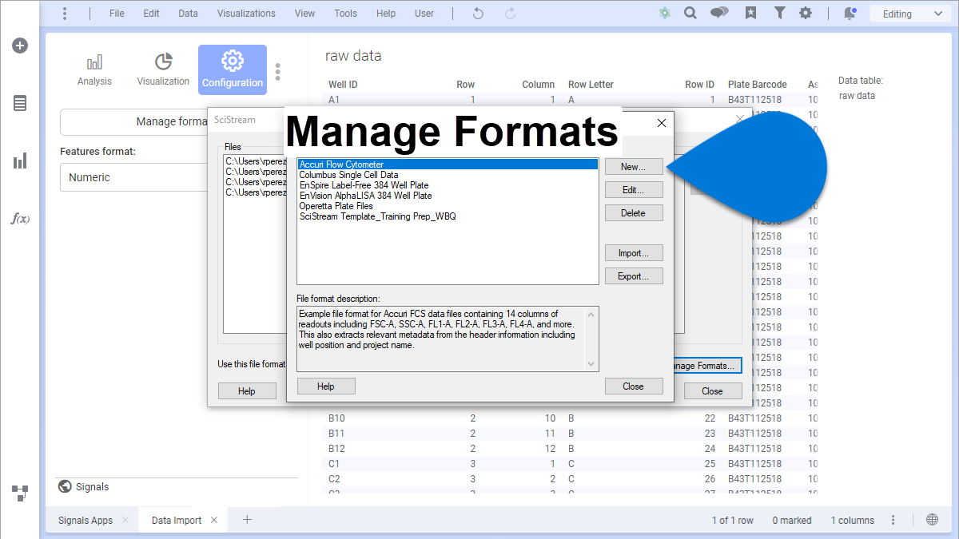The width and height of the screenshot is (959, 539).
Task: Open the User menu
Action: 424,14
